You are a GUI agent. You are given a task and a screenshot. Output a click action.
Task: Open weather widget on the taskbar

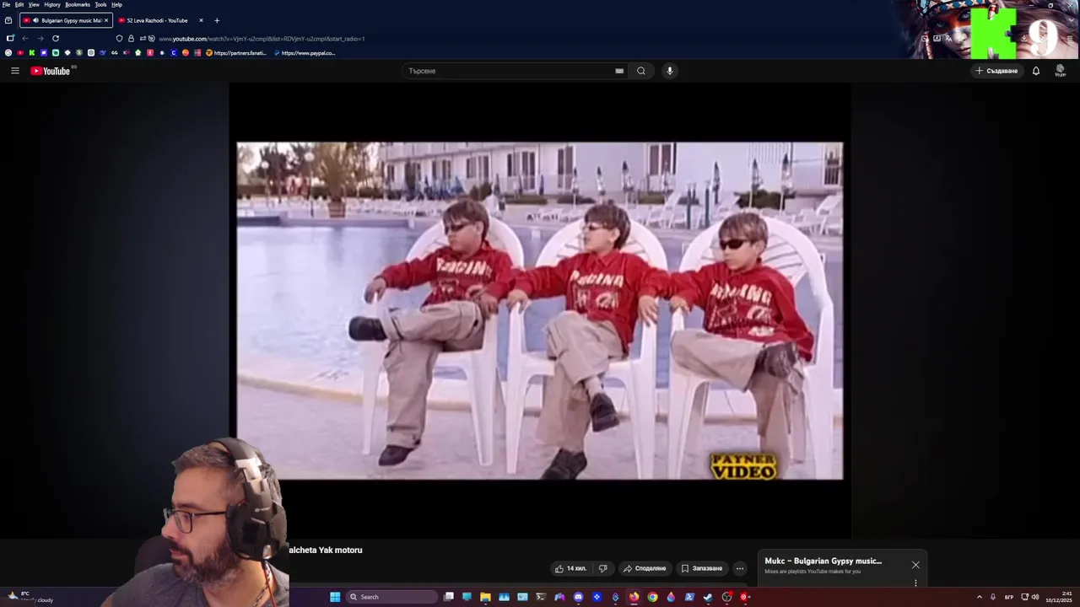(x=30, y=597)
